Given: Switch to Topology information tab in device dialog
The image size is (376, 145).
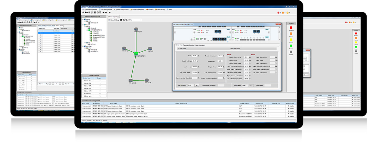Looking at the screenshot, I should (189, 45).
